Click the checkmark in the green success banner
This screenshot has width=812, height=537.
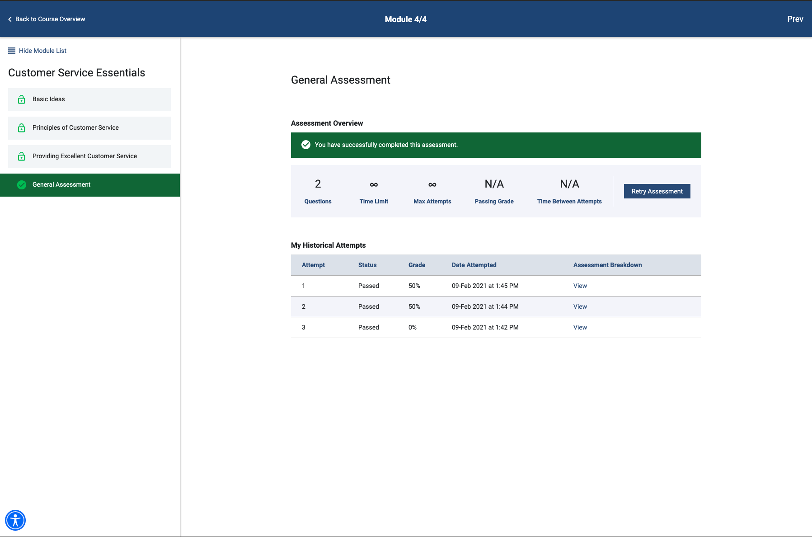(x=306, y=145)
